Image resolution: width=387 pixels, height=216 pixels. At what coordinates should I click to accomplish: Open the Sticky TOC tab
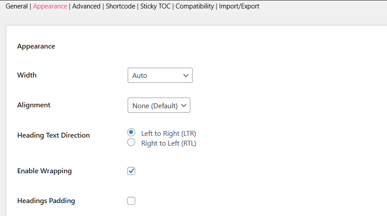click(x=155, y=6)
